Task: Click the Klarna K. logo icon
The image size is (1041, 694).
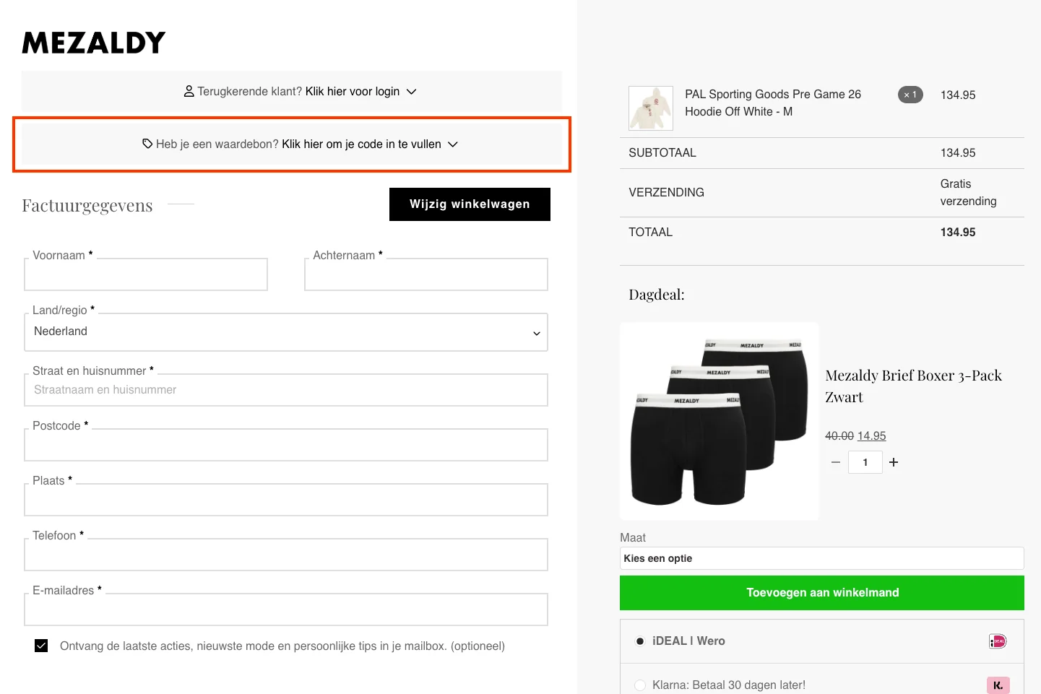Action: tap(998, 685)
